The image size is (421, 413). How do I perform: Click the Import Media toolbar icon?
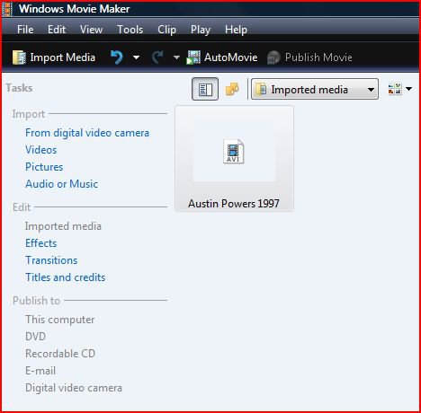click(19, 57)
